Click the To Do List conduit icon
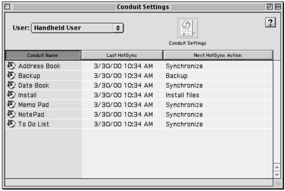285x191 pixels. click(12, 124)
